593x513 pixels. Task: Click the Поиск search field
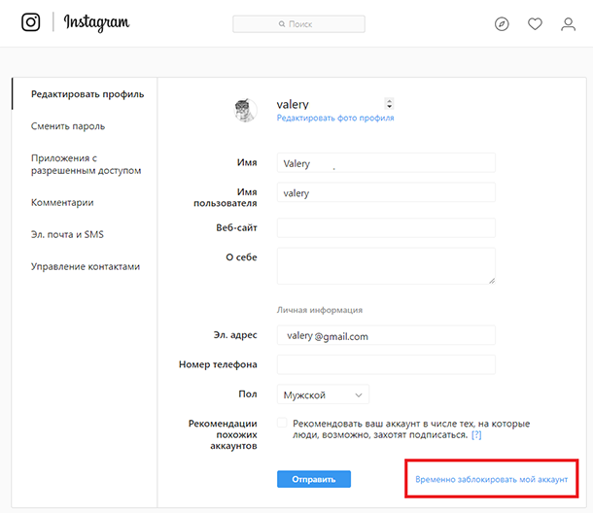(298, 24)
